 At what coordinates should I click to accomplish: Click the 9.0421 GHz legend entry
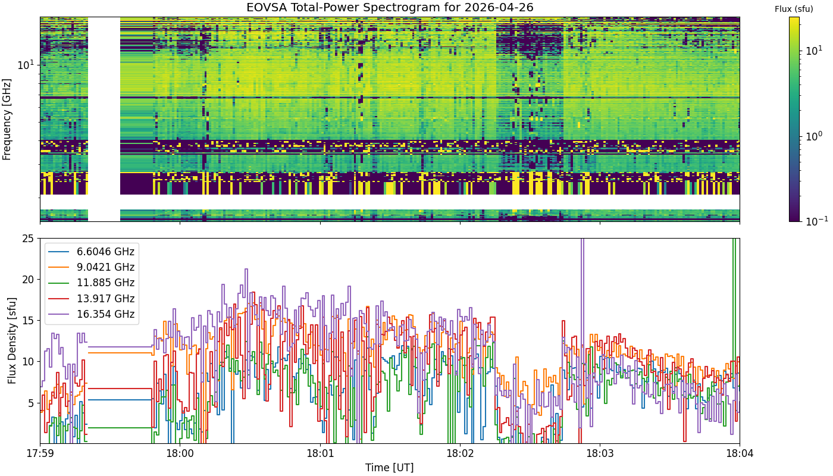93,267
